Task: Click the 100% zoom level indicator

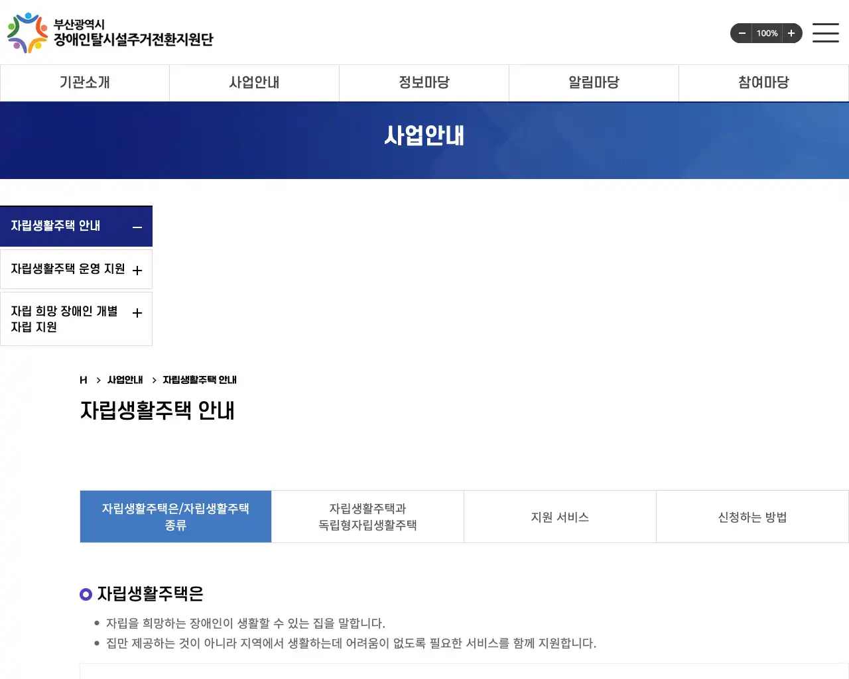Action: [x=767, y=33]
